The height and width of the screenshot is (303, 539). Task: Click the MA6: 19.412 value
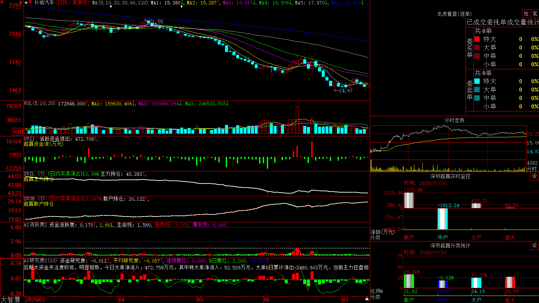tap(347, 3)
